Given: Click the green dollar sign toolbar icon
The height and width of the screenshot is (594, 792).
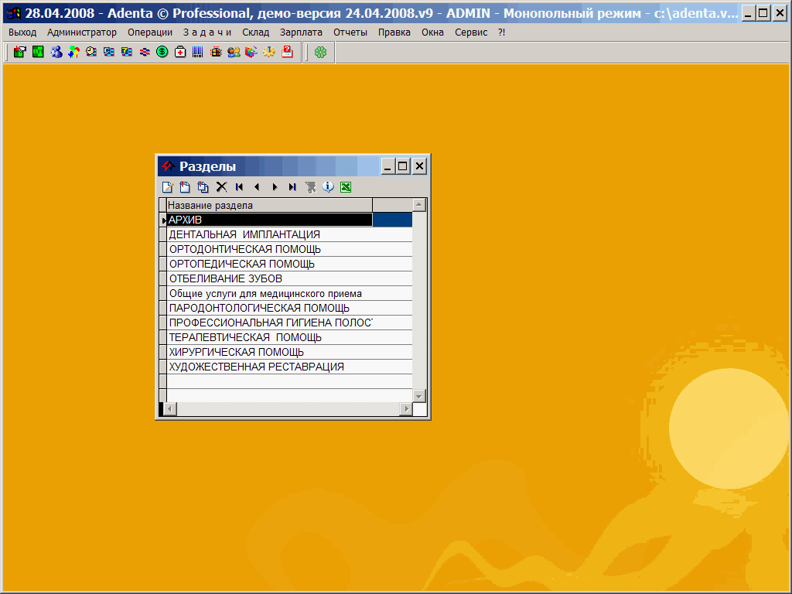Looking at the screenshot, I should (162, 52).
